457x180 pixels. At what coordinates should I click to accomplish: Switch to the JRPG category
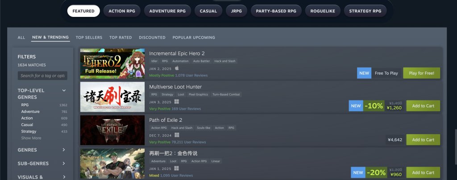pos(237,11)
